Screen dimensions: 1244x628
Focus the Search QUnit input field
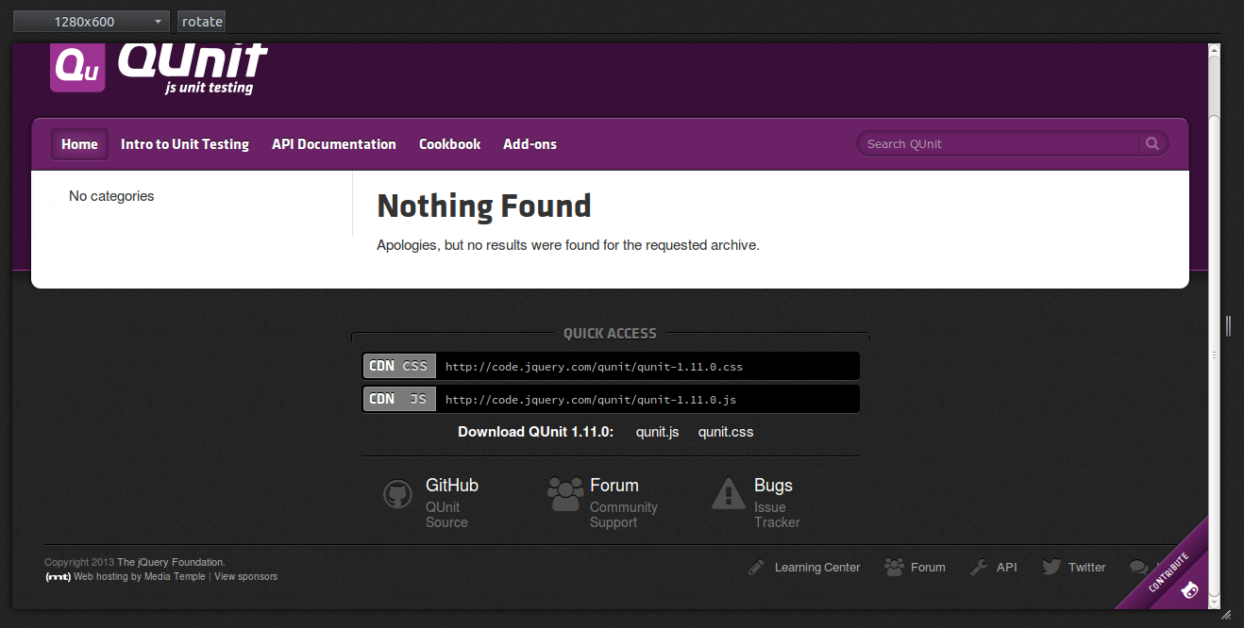click(998, 143)
